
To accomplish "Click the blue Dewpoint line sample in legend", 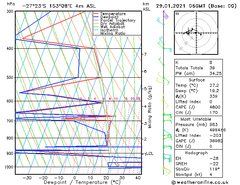I will point(96,17).
